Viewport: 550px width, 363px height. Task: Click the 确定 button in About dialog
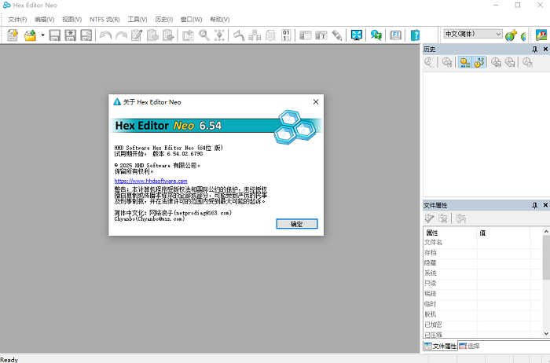pos(296,224)
